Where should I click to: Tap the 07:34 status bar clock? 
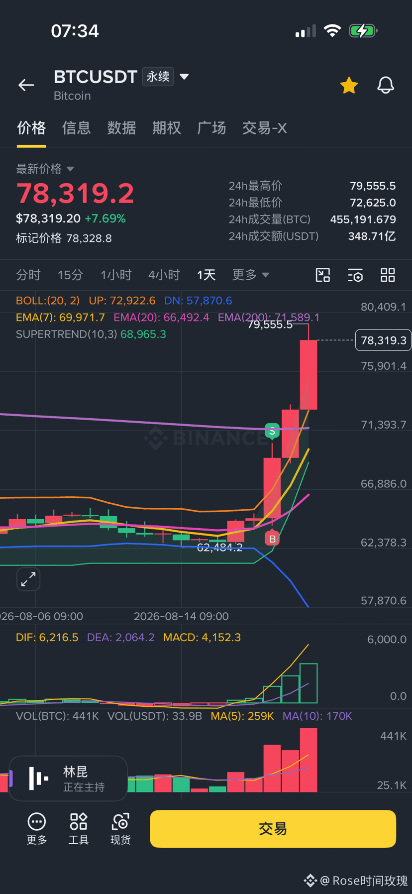point(75,31)
